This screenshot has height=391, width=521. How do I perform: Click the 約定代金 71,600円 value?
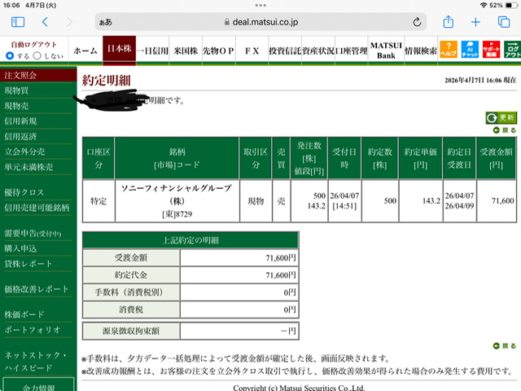(281, 275)
